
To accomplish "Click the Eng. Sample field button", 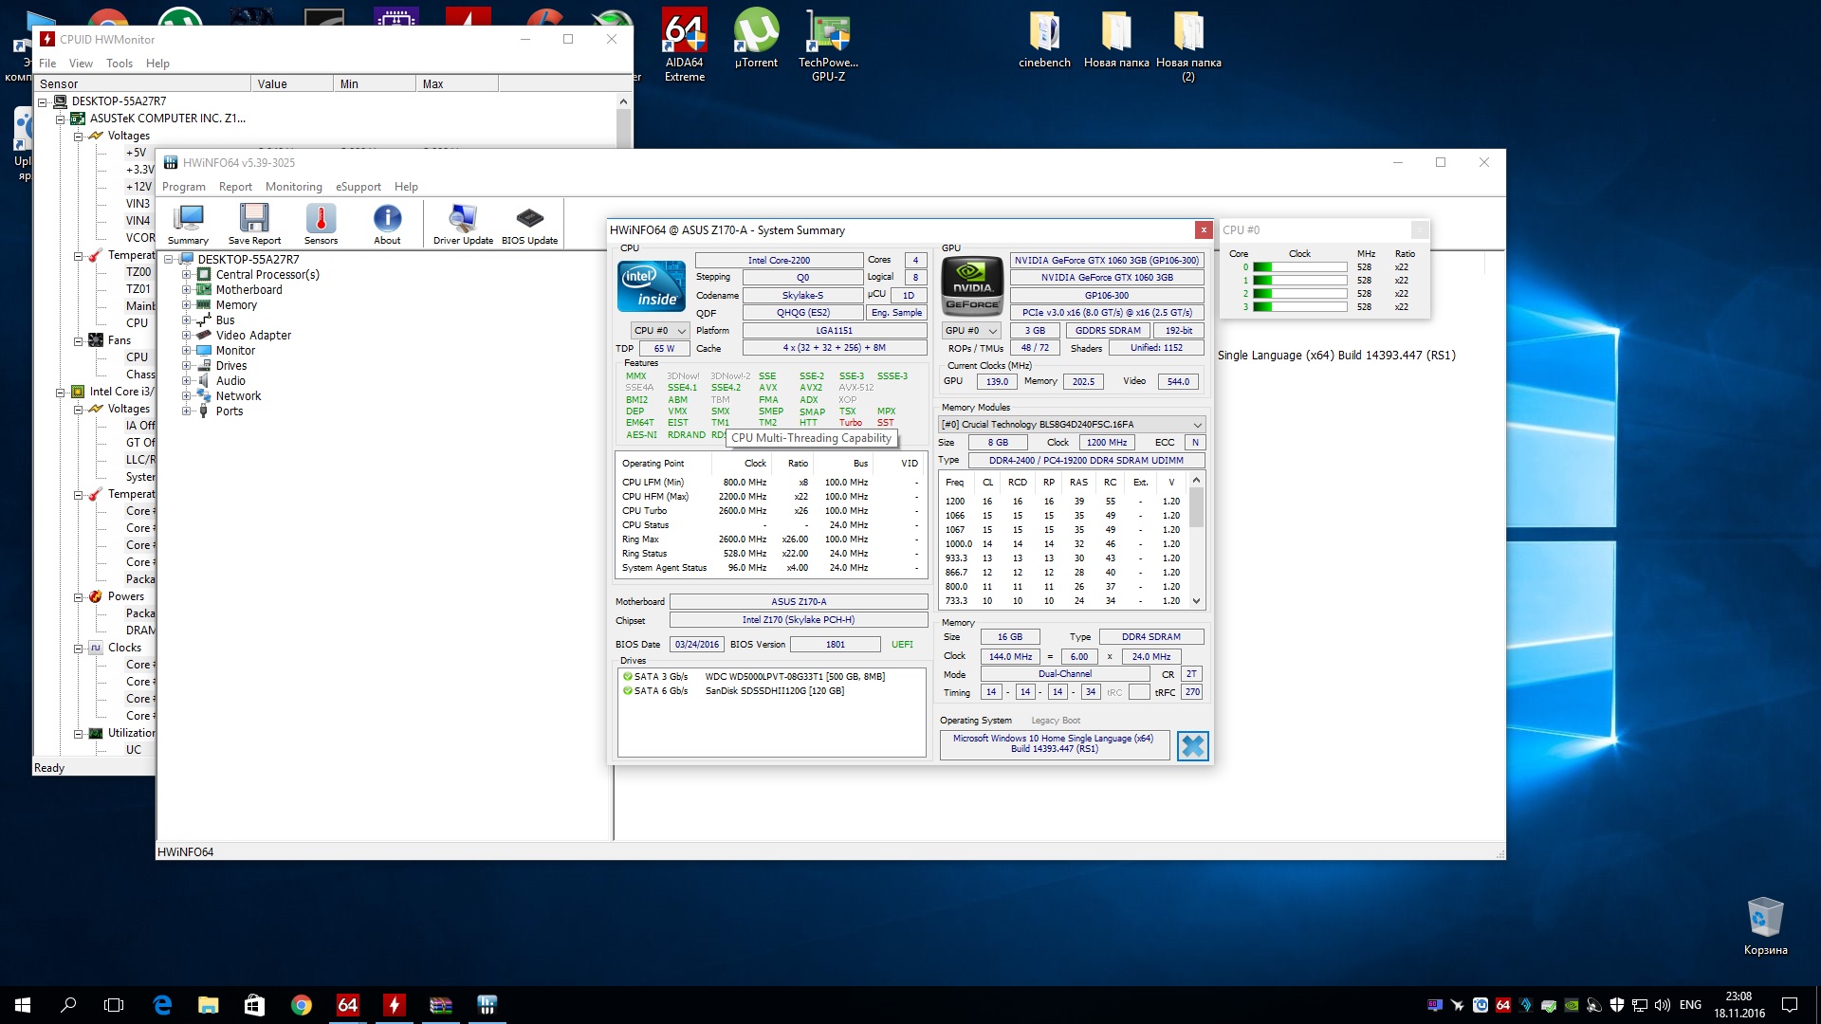I will 896,313.
